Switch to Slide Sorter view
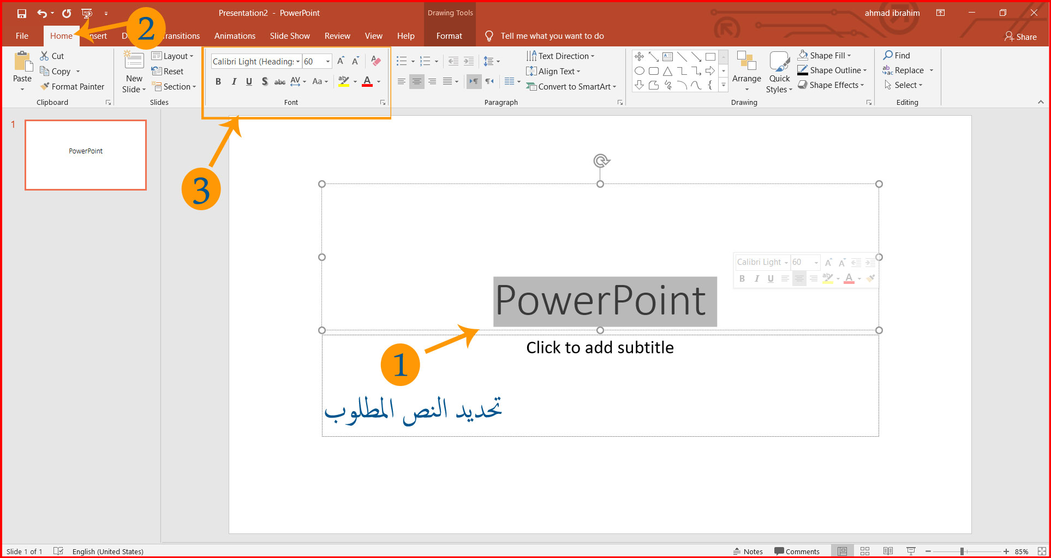The image size is (1051, 558). 865,551
